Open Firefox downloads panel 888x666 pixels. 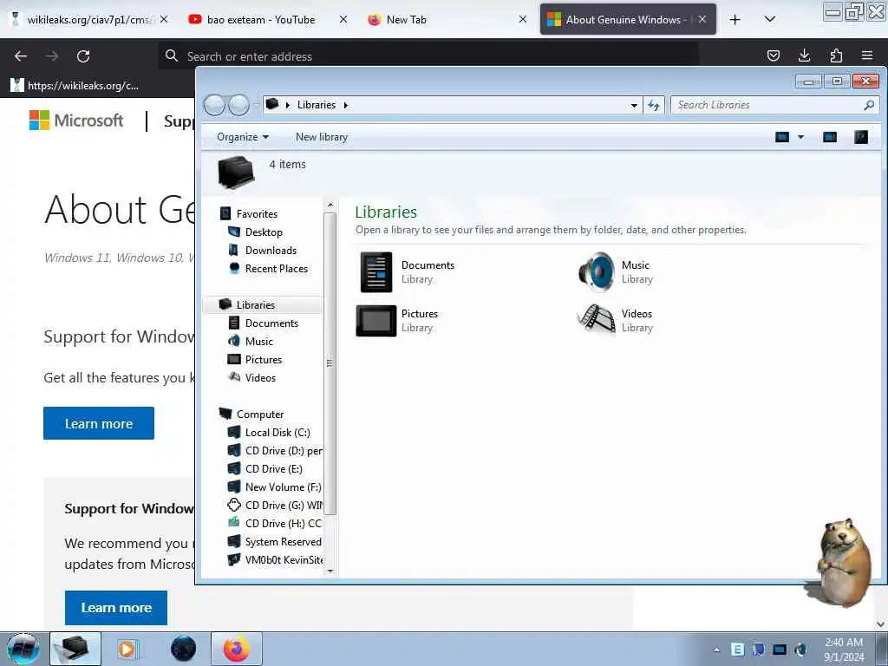coord(804,55)
